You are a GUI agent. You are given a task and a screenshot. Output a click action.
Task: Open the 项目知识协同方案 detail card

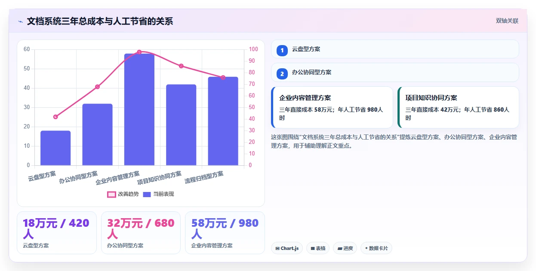pos(458,107)
